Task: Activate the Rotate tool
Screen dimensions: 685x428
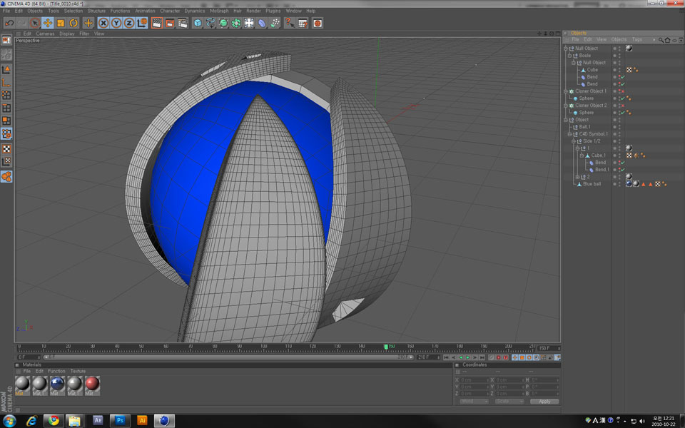Action: click(x=73, y=23)
